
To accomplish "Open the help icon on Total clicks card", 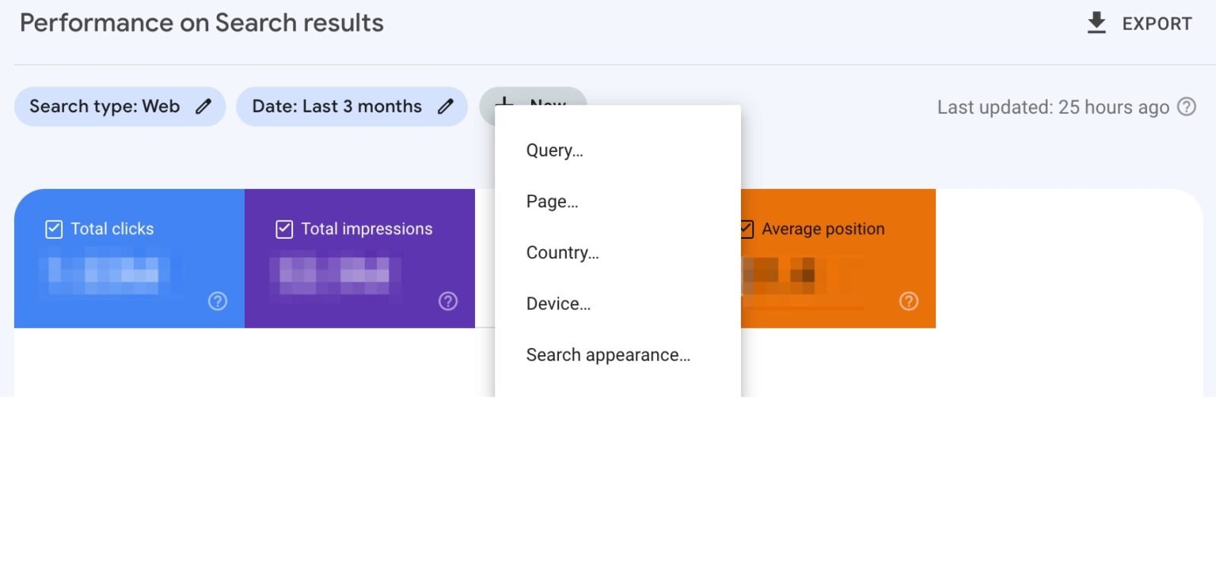I will coord(218,301).
